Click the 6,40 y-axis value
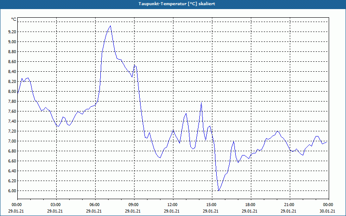The height and width of the screenshot is (216, 346). point(12,171)
